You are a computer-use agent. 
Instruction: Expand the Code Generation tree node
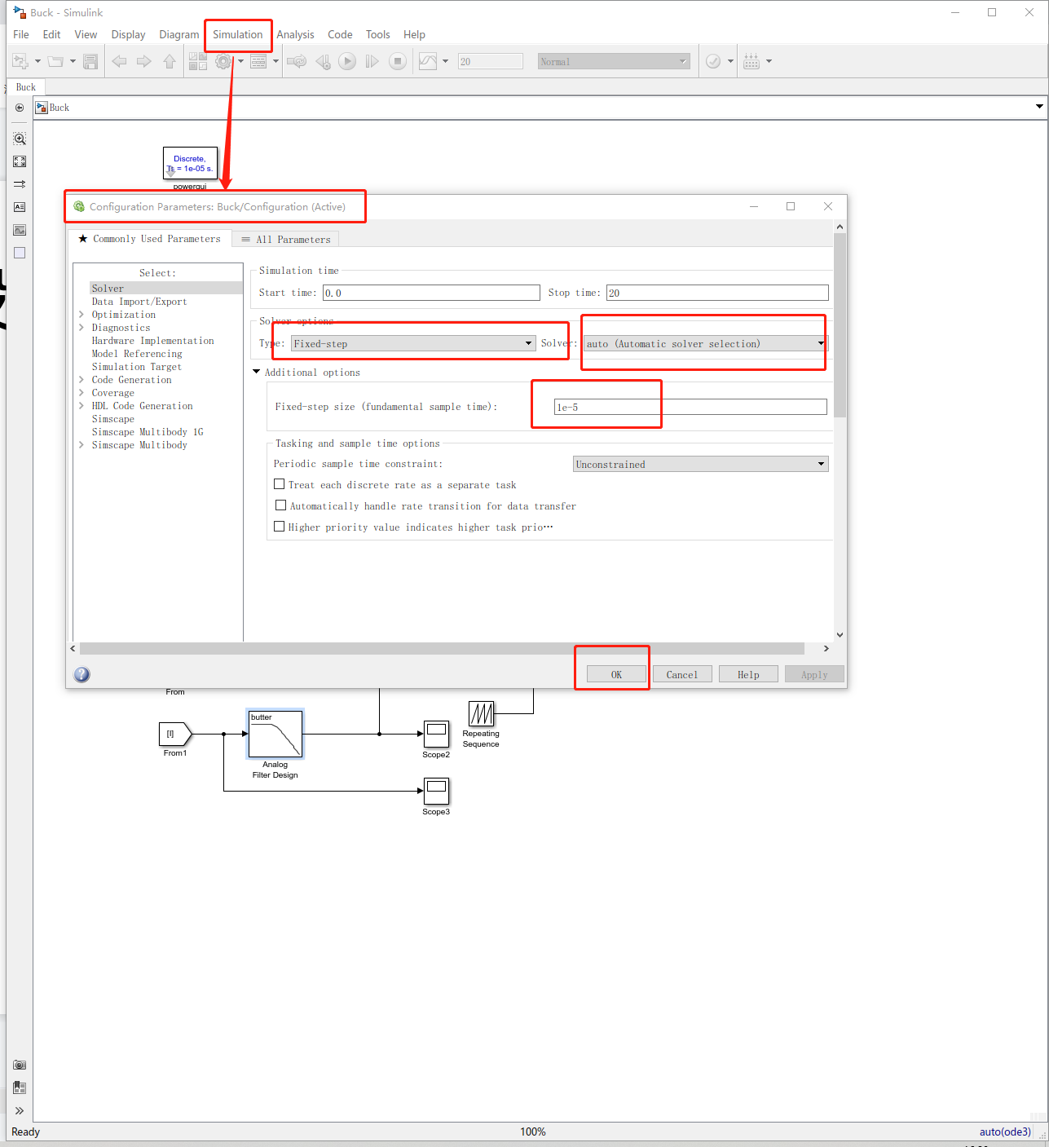pos(82,380)
